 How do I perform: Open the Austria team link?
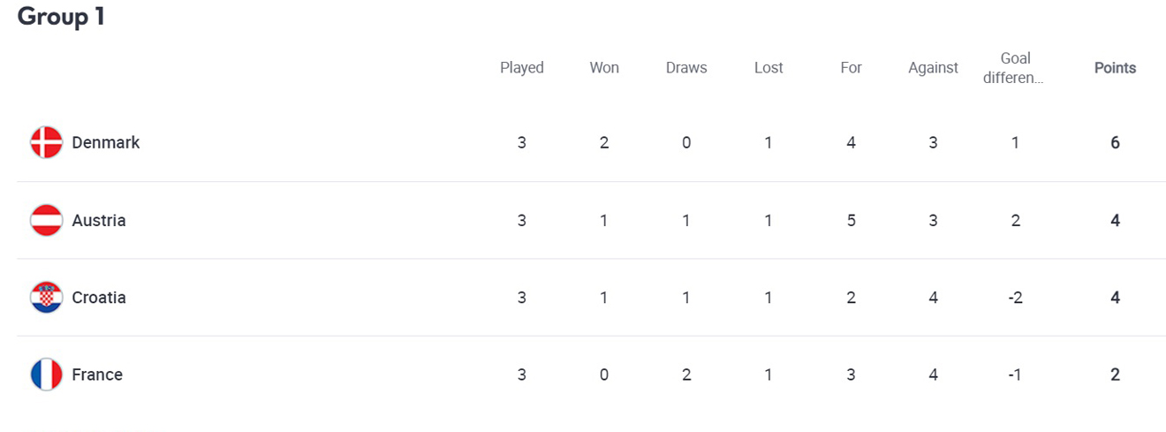click(x=99, y=220)
